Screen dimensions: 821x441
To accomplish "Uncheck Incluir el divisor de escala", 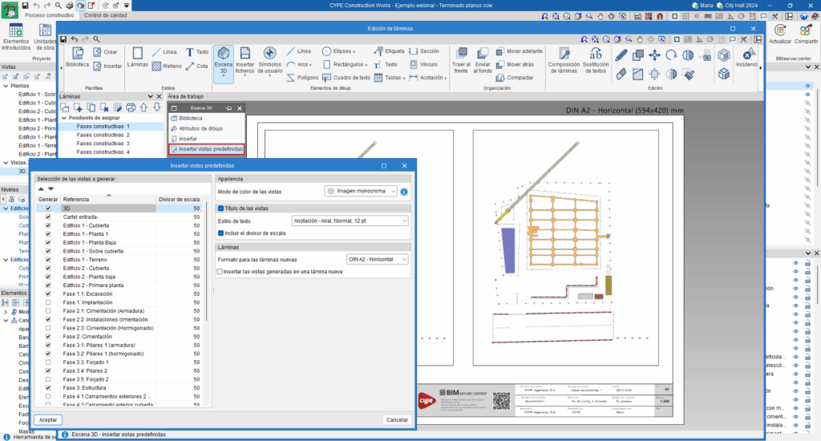I will tap(222, 233).
